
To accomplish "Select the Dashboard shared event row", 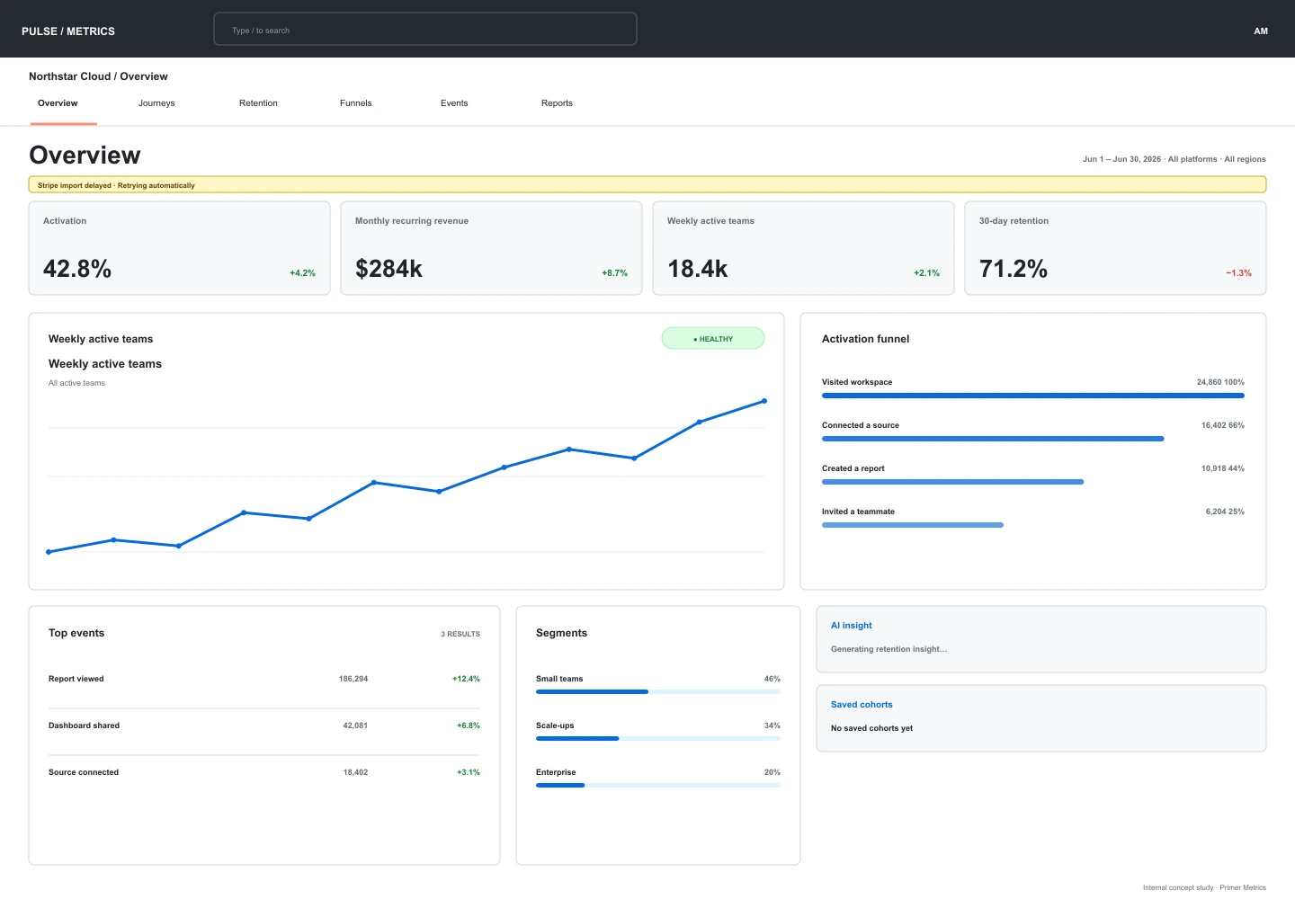I will click(x=264, y=725).
